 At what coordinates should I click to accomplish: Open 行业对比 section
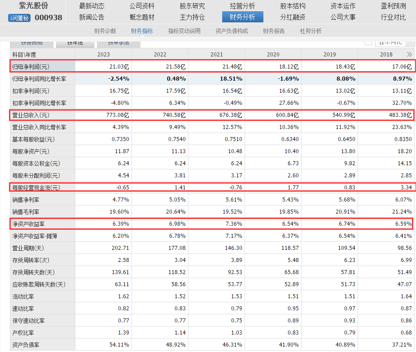tap(393, 17)
